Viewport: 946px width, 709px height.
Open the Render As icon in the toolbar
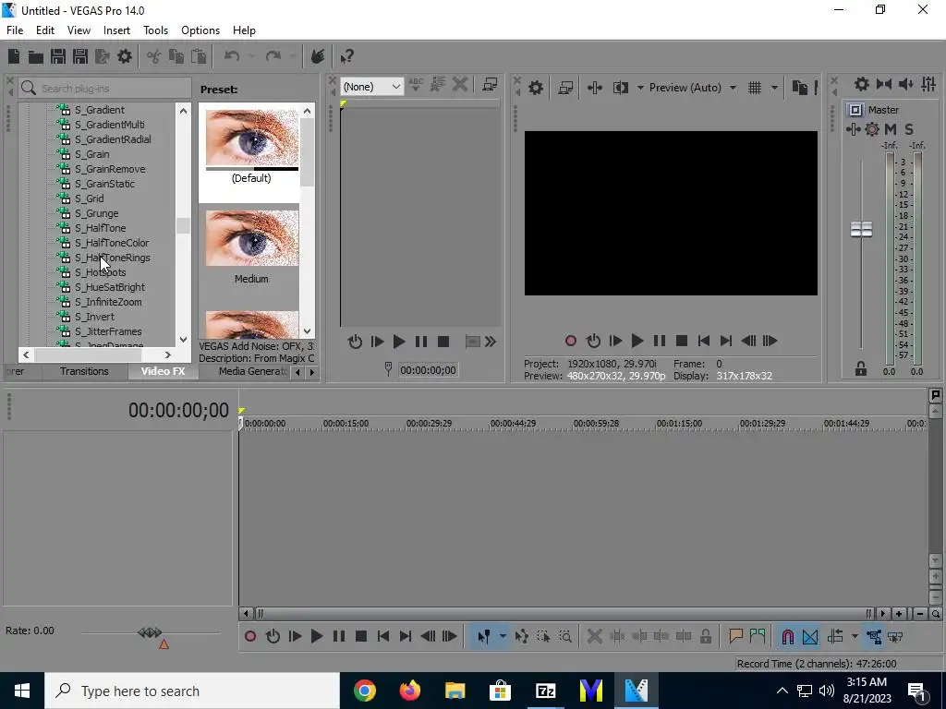tap(103, 56)
